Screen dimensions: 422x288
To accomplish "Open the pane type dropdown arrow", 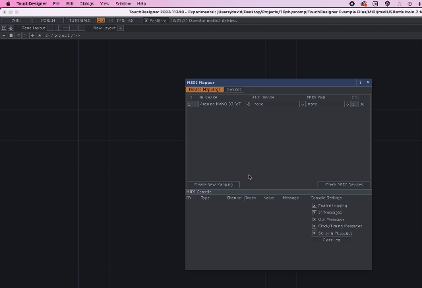I will [x=4, y=36].
